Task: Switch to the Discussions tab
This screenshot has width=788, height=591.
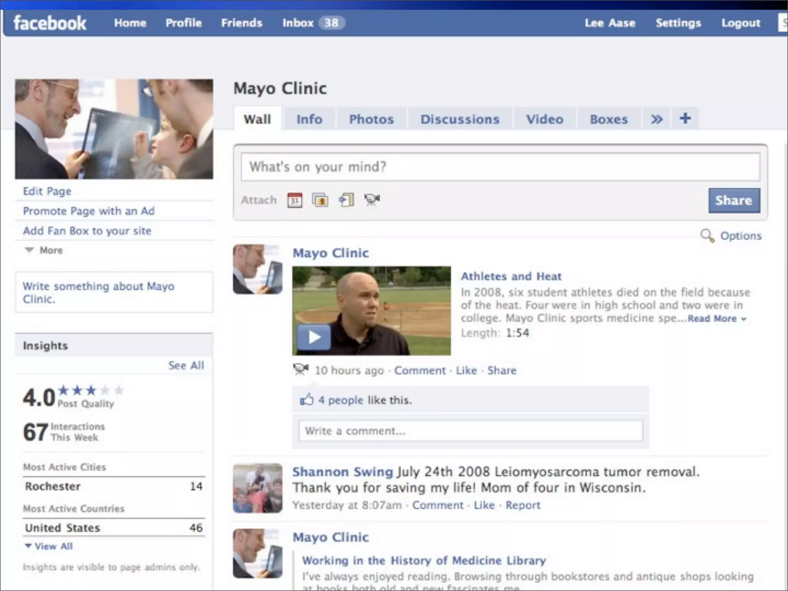Action: [x=460, y=119]
